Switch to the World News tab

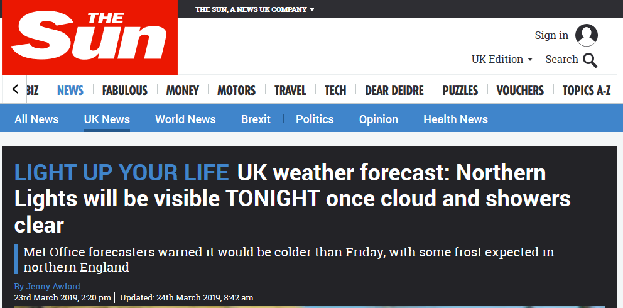coord(185,119)
